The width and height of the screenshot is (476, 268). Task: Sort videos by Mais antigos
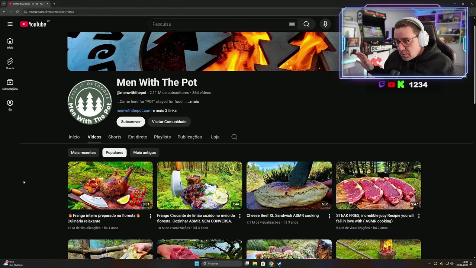coord(144,153)
